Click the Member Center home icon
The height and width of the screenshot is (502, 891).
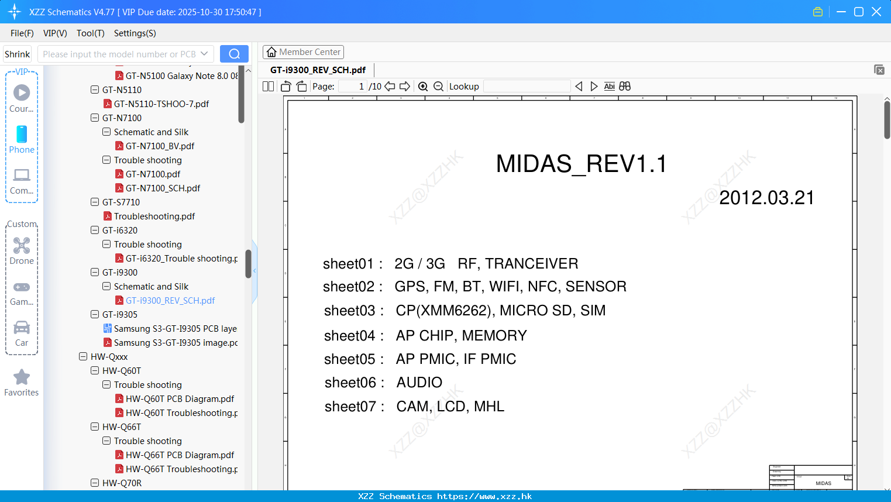click(271, 52)
